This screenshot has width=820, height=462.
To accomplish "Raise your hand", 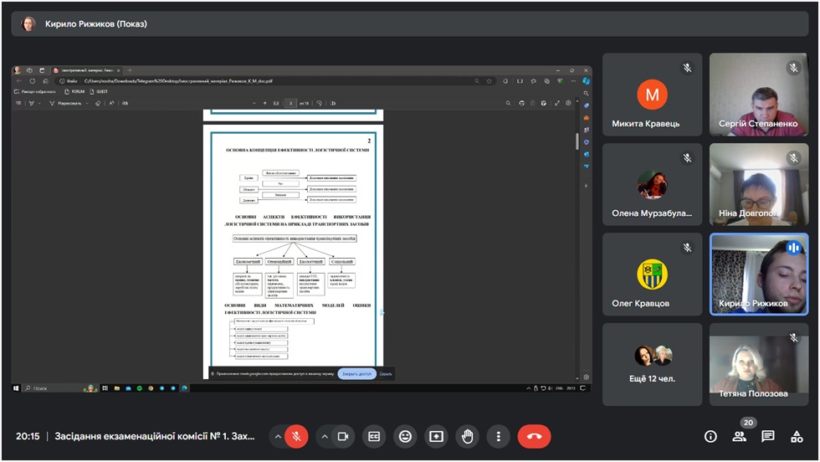I will 467,436.
